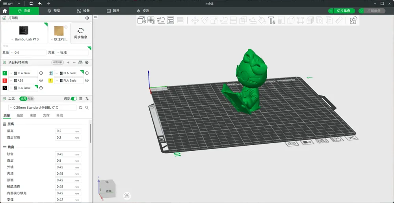
Task: Open filament 5 PLA Basic dropdown
Action: coord(23,88)
